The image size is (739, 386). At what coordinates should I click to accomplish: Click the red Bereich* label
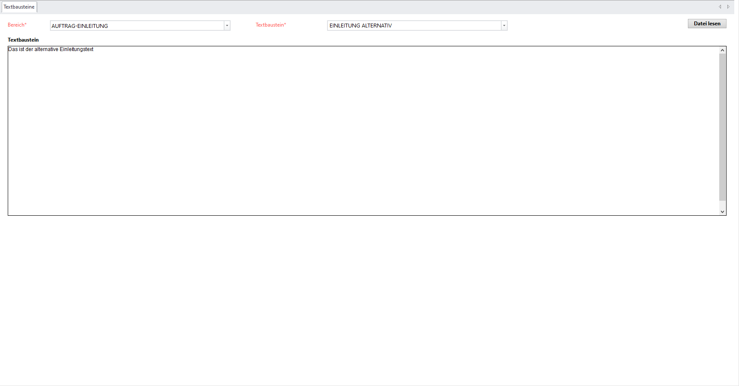pos(17,25)
